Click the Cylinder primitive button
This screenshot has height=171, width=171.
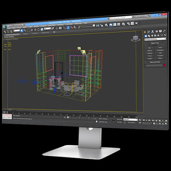pyautogui.click(x=150, y=53)
